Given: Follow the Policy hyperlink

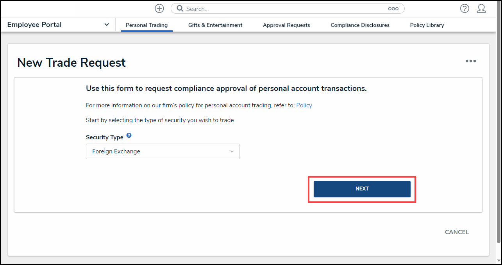Looking at the screenshot, I should (x=304, y=105).
